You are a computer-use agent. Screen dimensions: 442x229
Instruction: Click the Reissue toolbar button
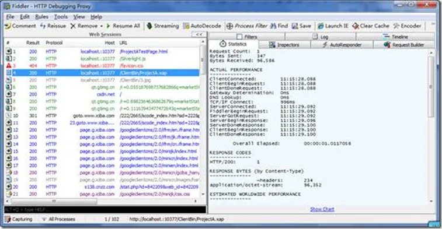tap(53, 26)
